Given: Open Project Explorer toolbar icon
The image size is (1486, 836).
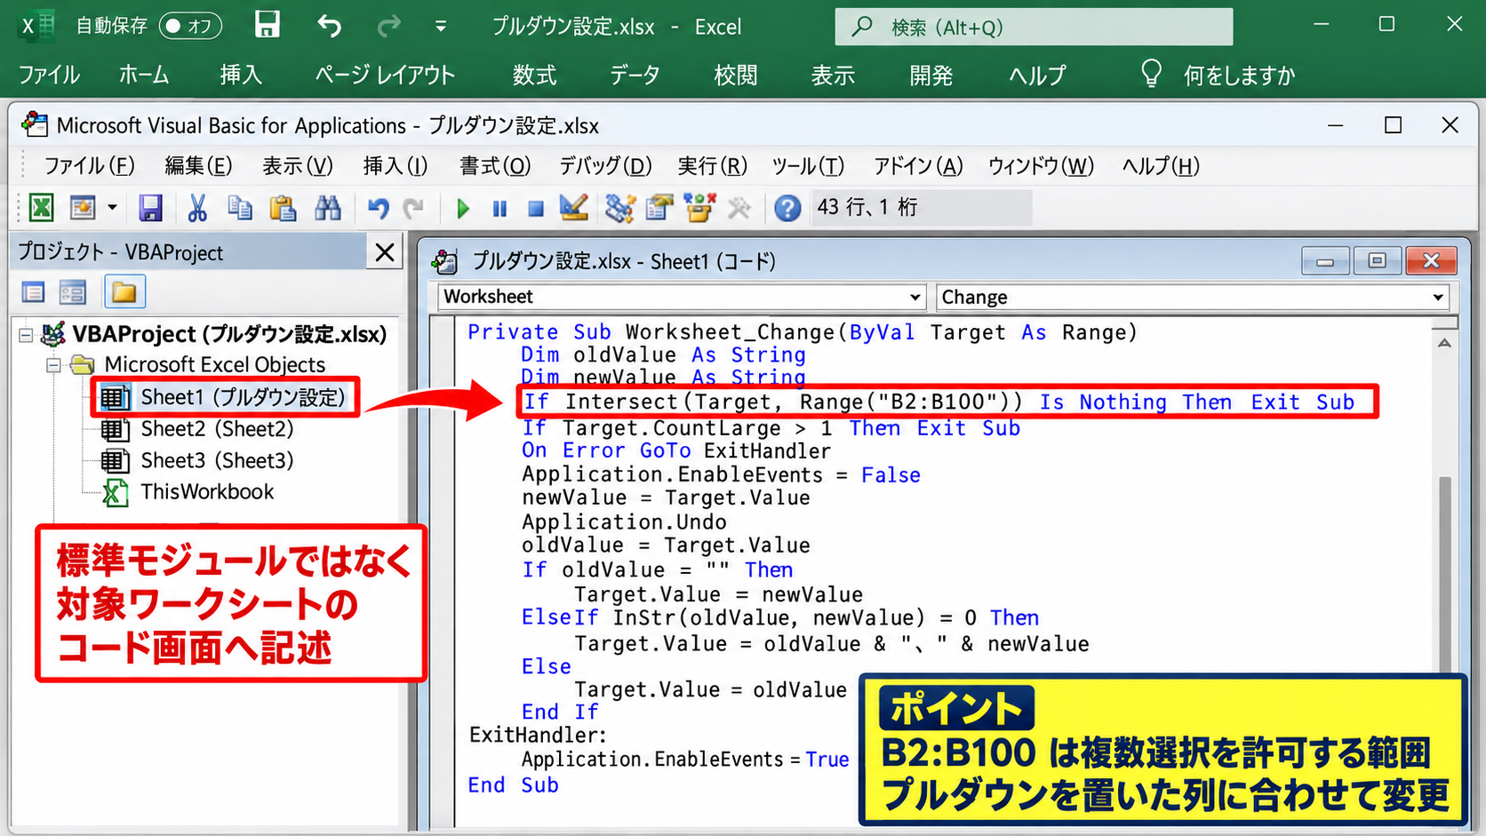Looking at the screenshot, I should point(619,208).
